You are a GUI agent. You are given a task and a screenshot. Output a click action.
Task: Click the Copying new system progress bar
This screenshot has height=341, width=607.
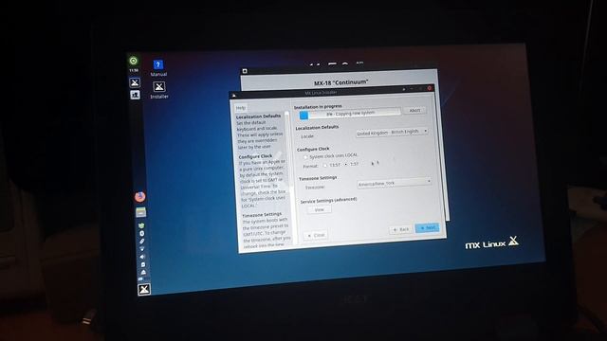(x=350, y=114)
